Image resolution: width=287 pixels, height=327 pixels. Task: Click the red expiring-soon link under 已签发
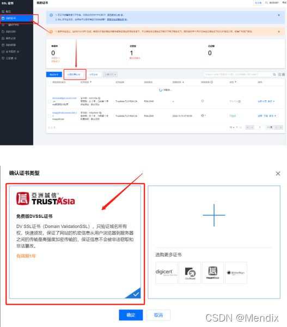[135, 58]
